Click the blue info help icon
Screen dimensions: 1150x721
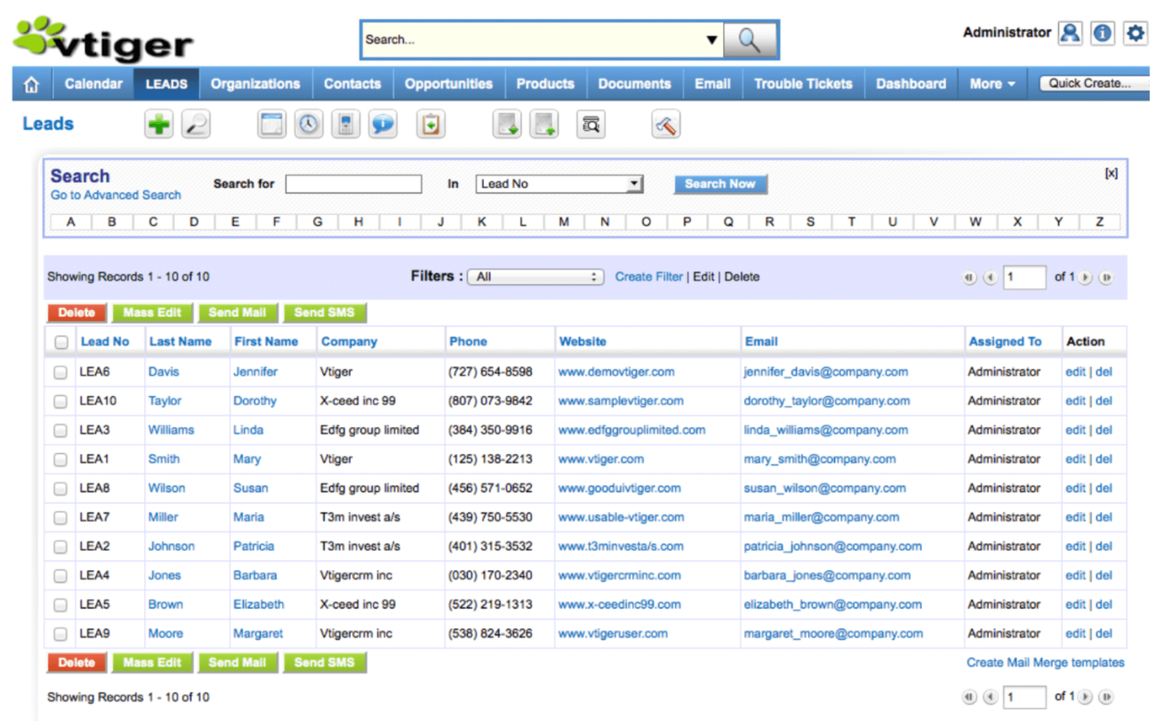tap(1102, 33)
